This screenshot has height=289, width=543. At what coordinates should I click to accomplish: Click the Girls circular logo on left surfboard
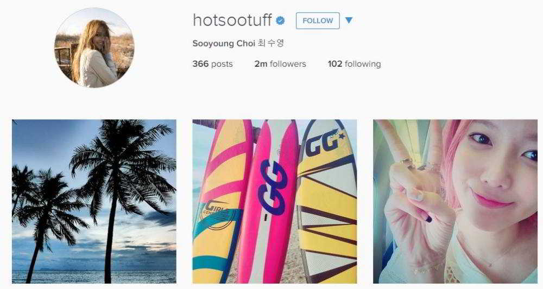click(217, 213)
